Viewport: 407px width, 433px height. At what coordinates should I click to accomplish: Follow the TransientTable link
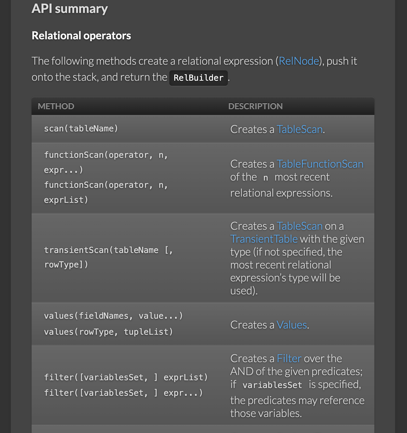264,239
